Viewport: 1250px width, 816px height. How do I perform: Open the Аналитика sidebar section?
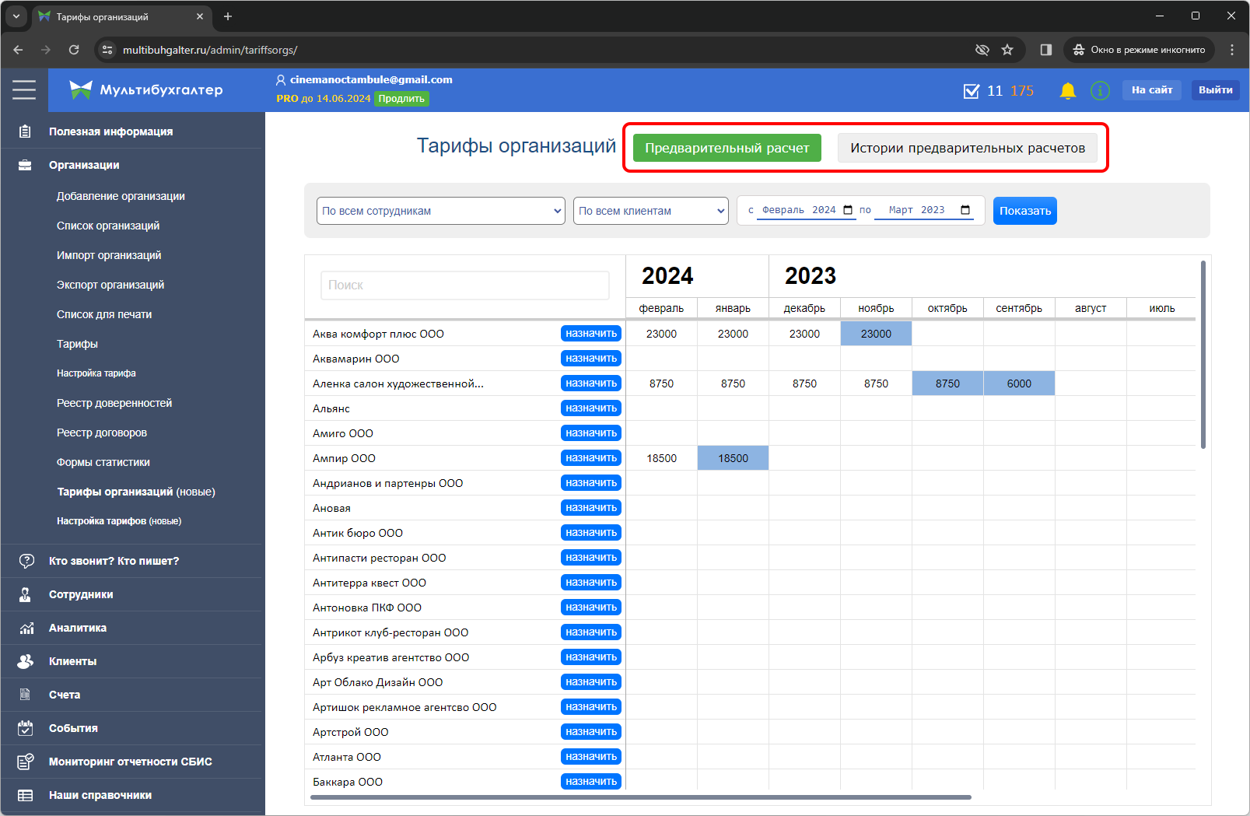coord(77,628)
